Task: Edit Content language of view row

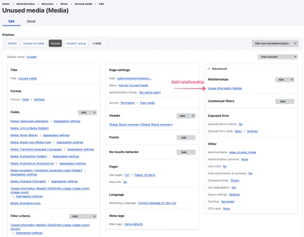Action: tap(157, 203)
